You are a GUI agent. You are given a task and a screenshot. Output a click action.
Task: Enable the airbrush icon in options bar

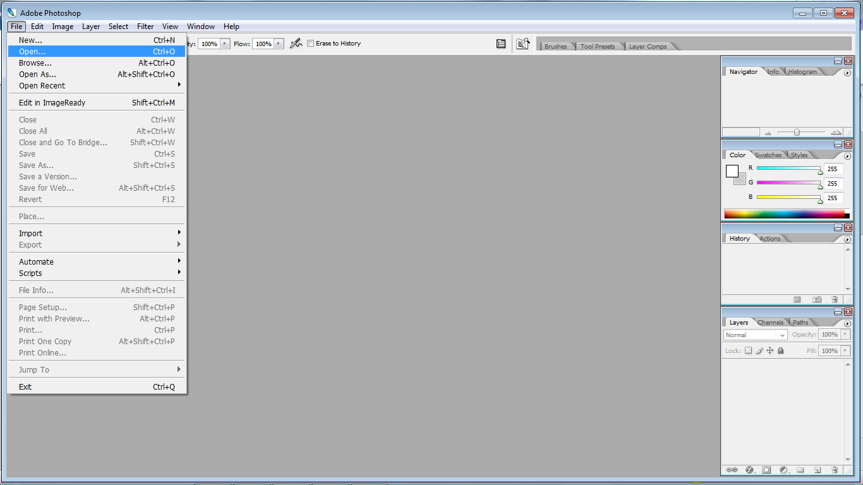point(296,44)
